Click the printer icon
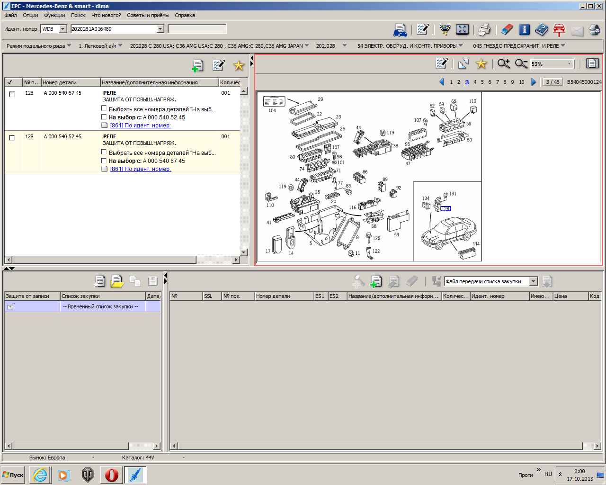This screenshot has width=606, height=485. [x=484, y=30]
